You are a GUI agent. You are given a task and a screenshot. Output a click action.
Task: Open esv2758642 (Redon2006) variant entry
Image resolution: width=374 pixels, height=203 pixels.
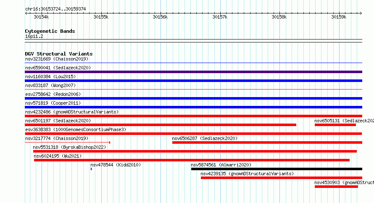tap(53, 94)
